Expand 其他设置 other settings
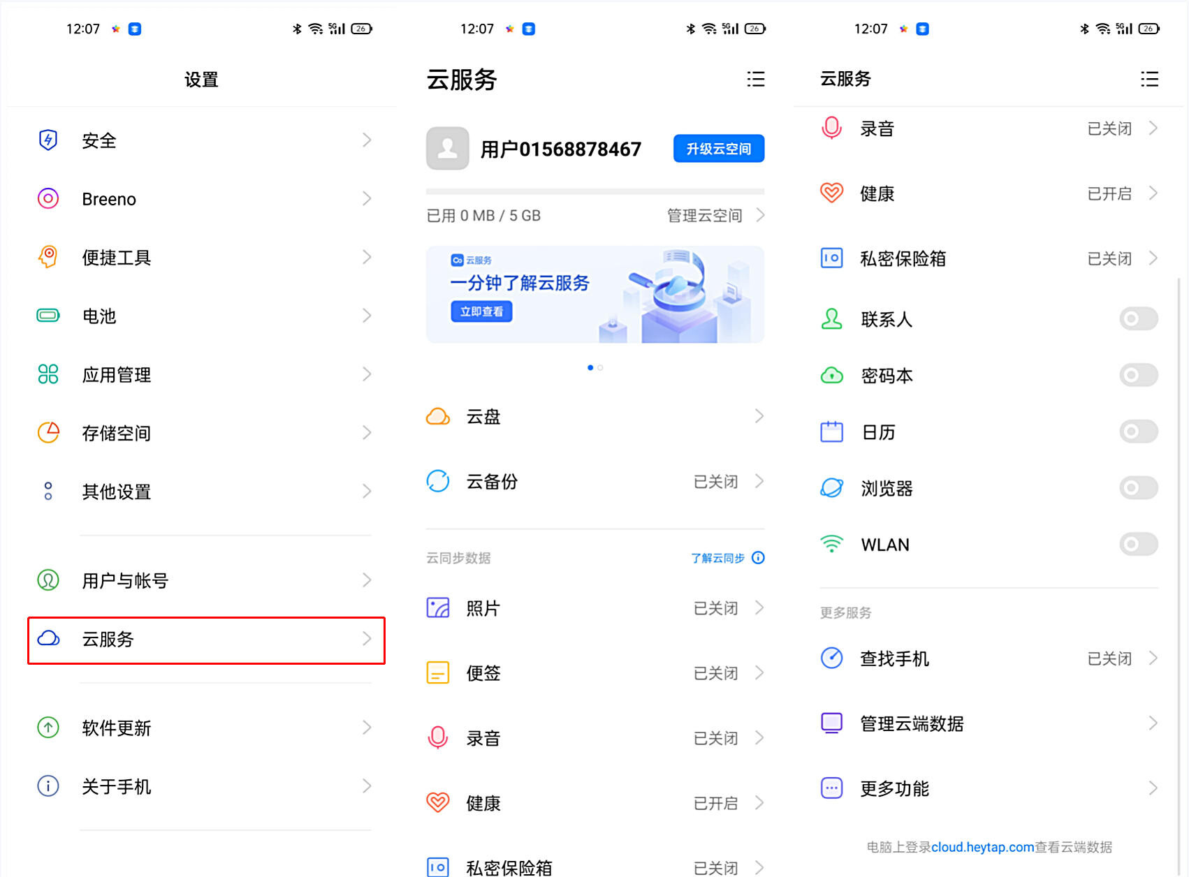This screenshot has height=877, width=1189. pos(203,491)
